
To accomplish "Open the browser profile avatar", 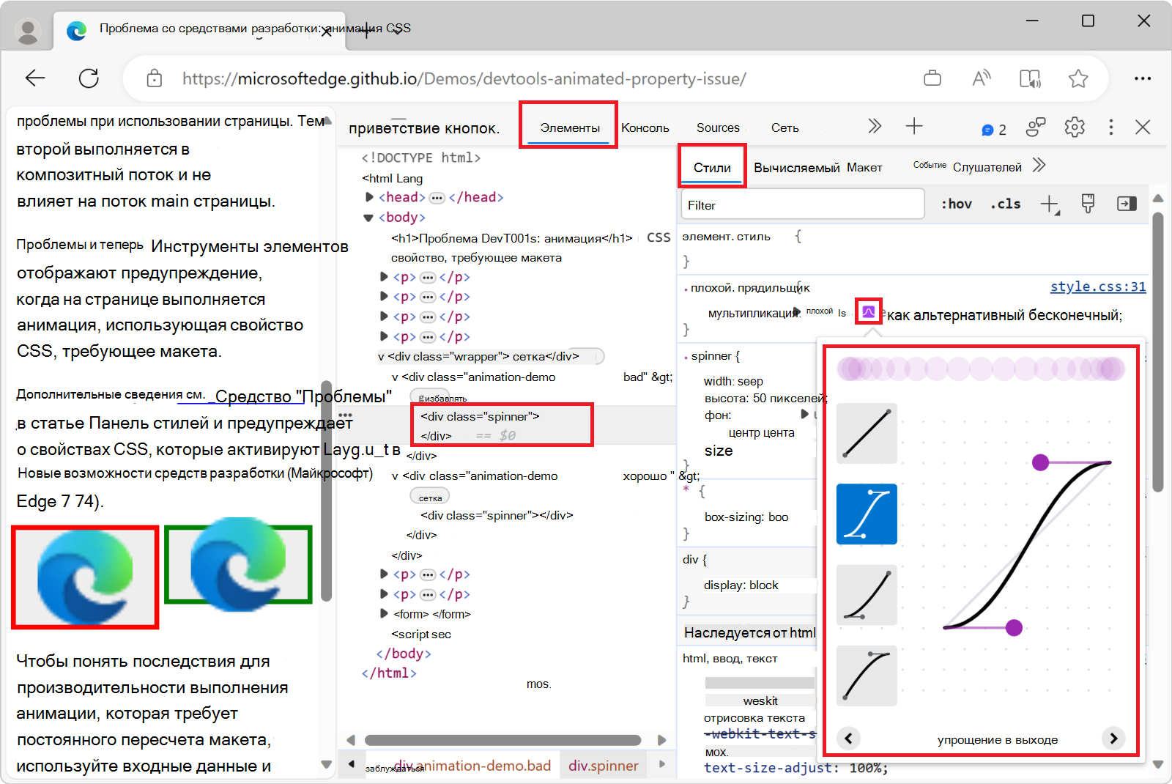I will click(28, 32).
